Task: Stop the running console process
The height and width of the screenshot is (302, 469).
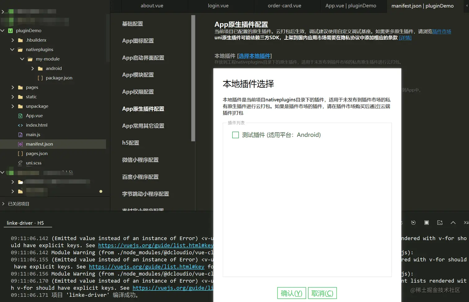Action: click(x=427, y=223)
